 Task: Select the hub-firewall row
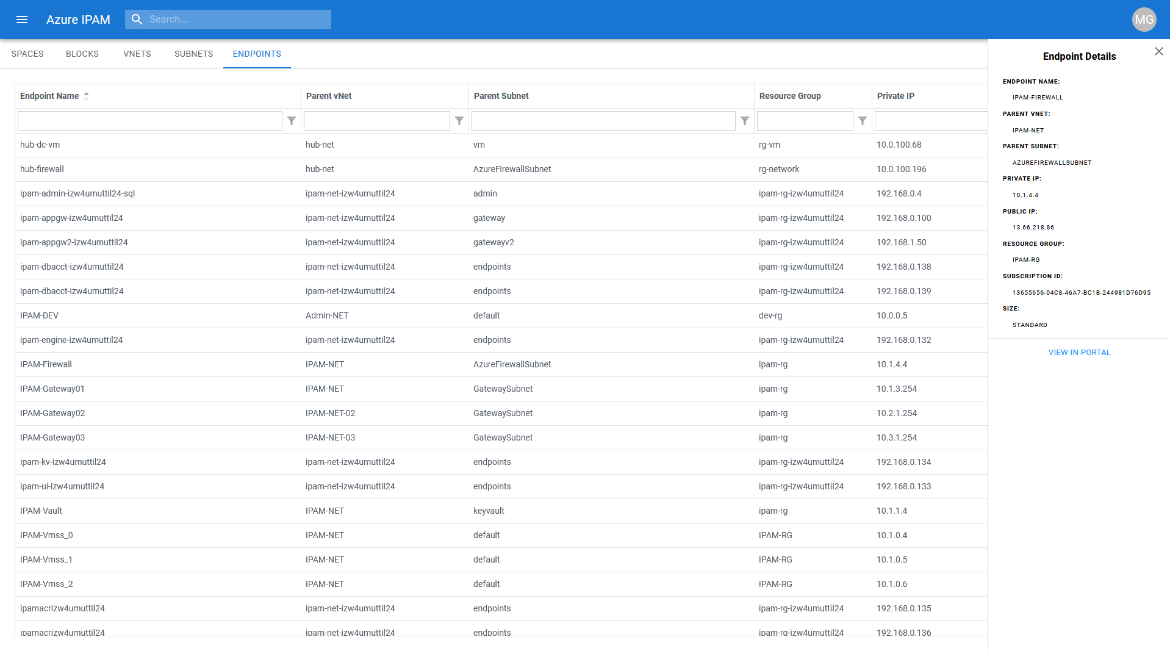pyautogui.click(x=501, y=169)
